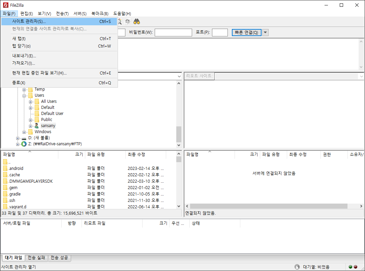Viewport: 365px width, 271px height.
Task: Sort local files by 크기 column
Action: [x=72, y=155]
